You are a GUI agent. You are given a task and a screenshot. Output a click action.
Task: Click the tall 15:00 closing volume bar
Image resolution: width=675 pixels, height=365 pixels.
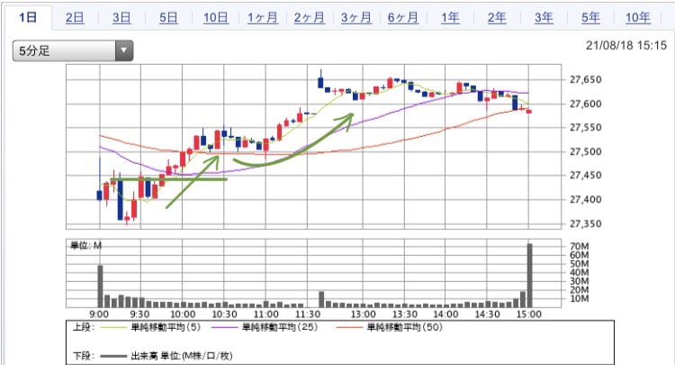point(530,276)
